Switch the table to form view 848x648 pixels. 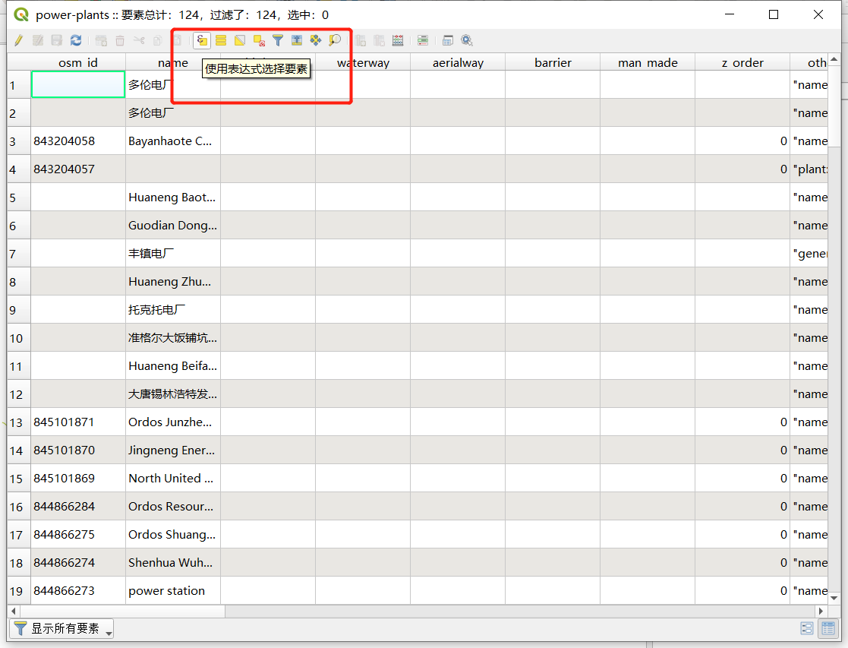[x=807, y=628]
